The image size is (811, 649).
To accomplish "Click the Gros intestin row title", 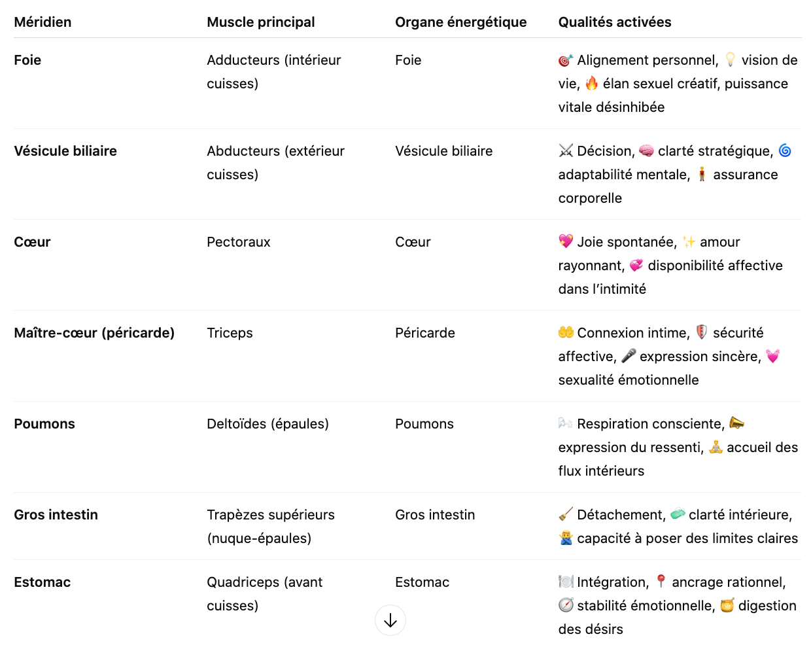I will click(56, 515).
